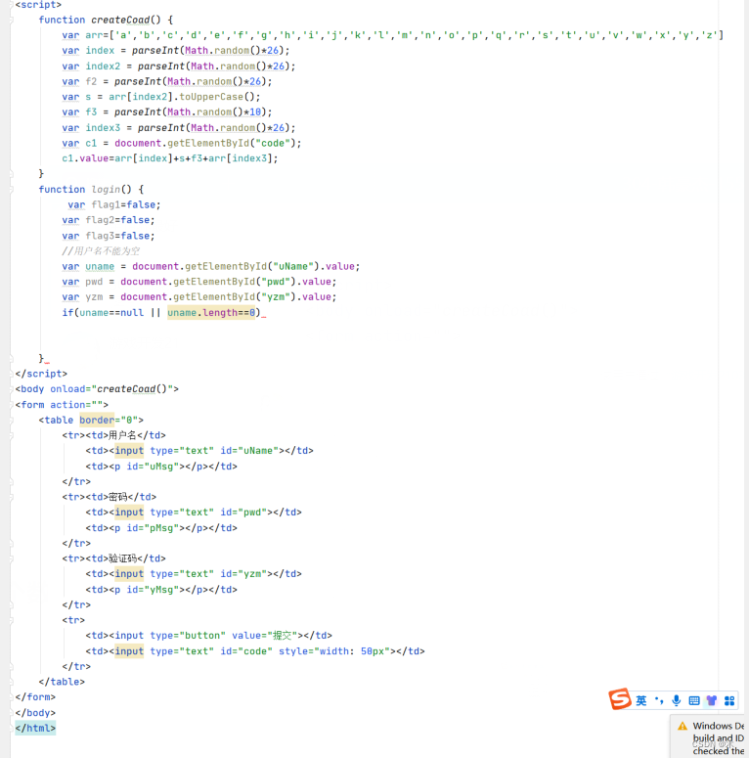Image resolution: width=749 pixels, height=758 pixels.
Task: Click the login function name
Action: coord(106,190)
